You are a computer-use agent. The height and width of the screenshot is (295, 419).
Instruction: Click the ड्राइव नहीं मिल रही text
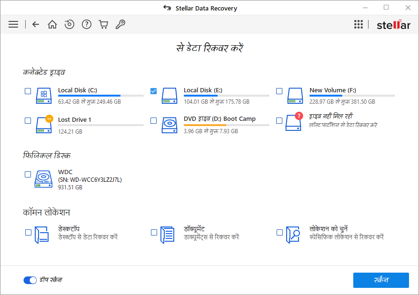331,116
